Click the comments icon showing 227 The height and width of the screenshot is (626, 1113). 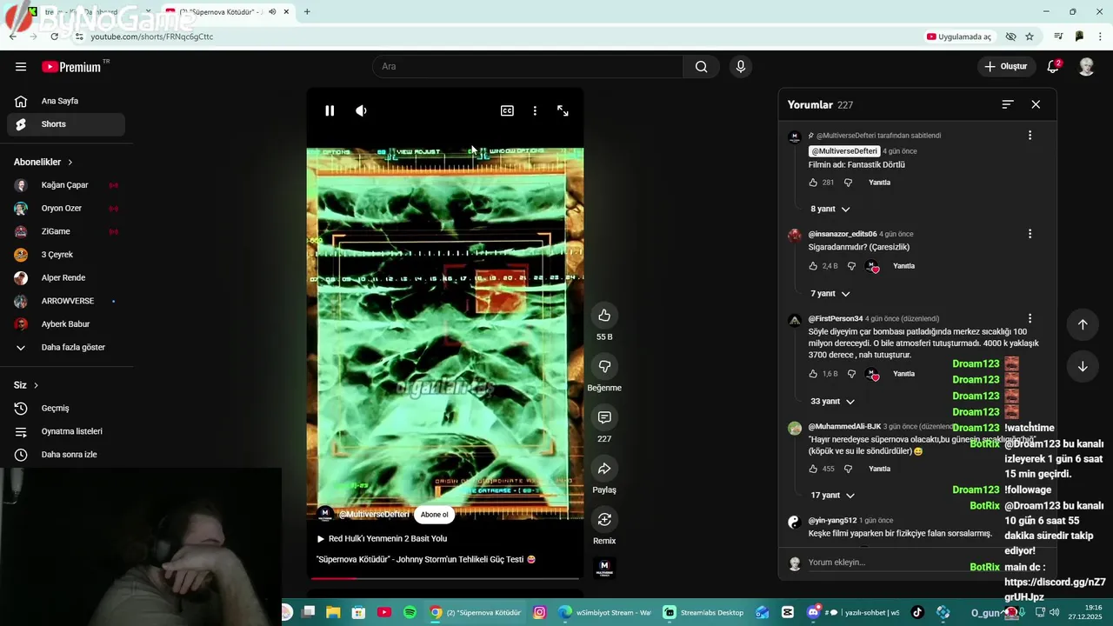604,417
